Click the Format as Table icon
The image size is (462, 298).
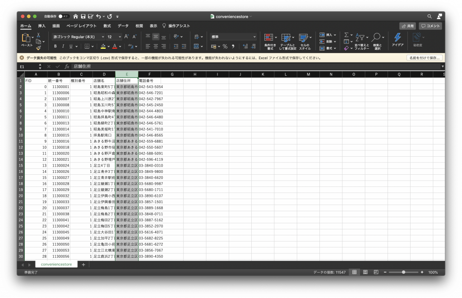pyautogui.click(x=286, y=38)
